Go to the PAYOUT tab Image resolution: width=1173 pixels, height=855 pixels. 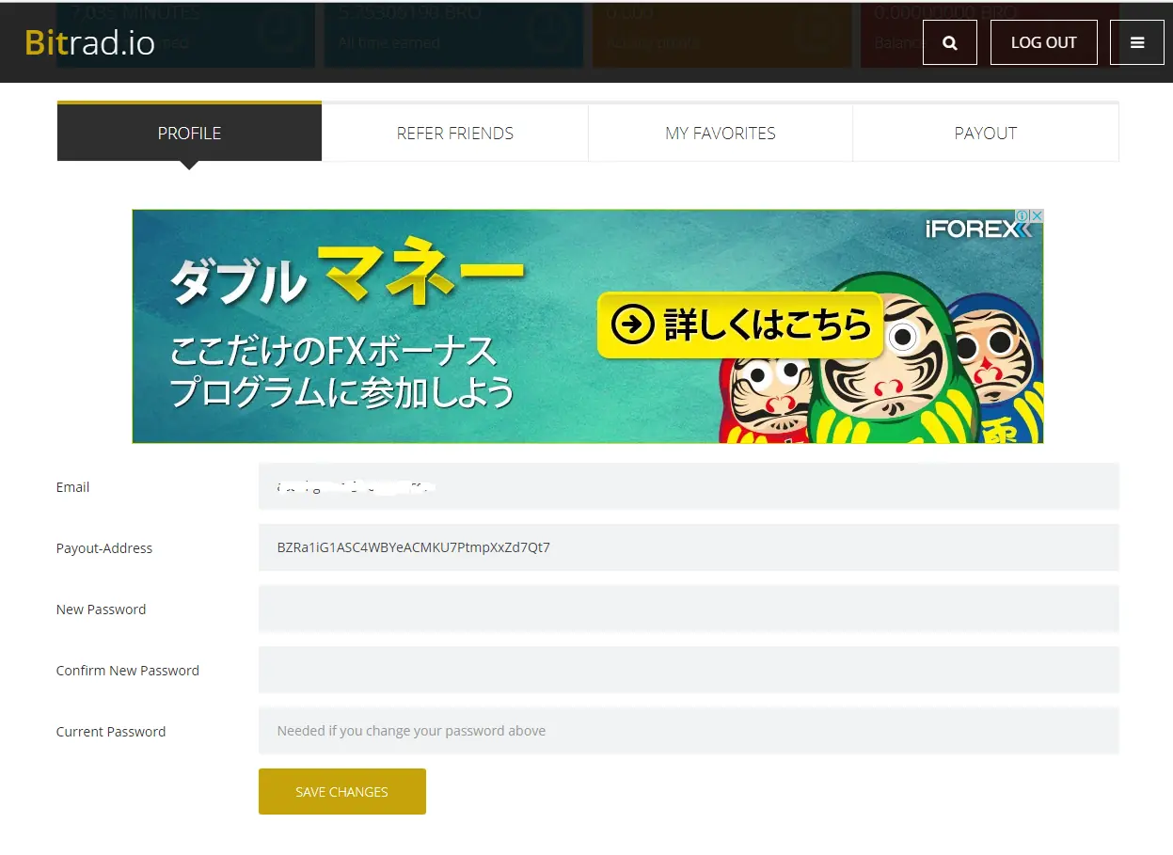tap(986, 133)
